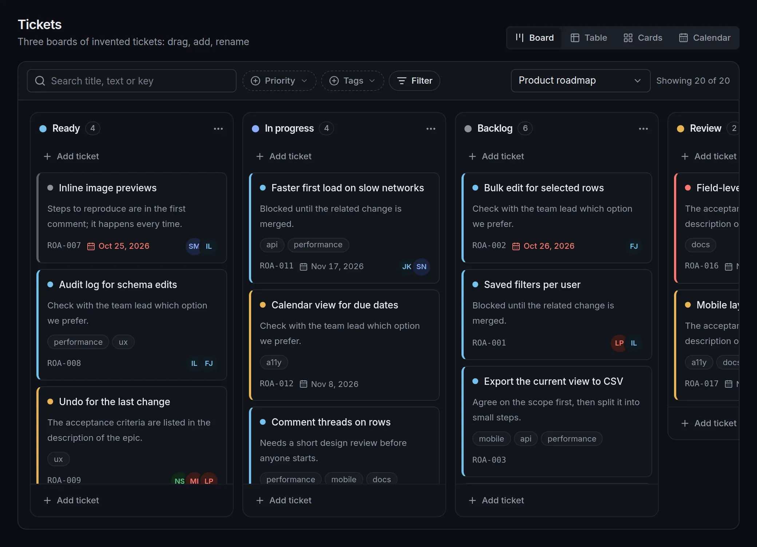The image size is (757, 547).
Task: Open the Product roadmap board selector
Action: (580, 81)
